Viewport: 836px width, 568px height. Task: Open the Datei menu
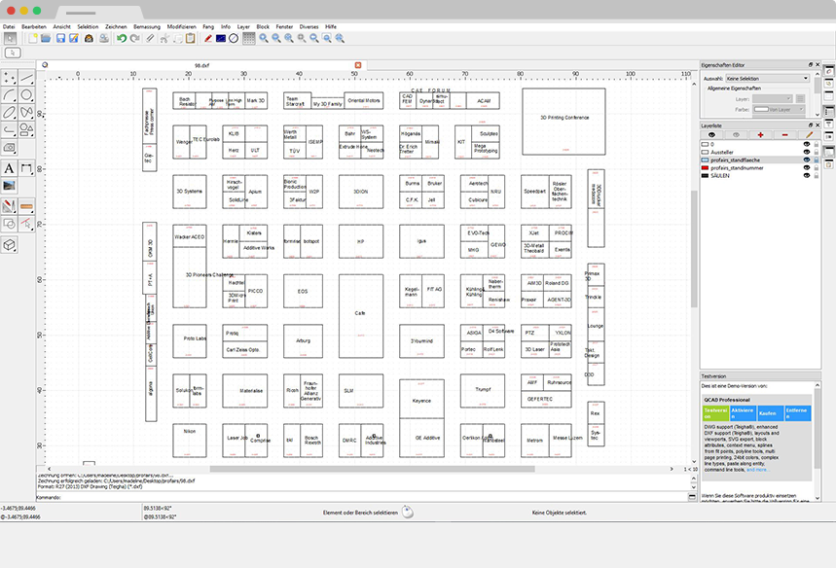click(x=9, y=26)
